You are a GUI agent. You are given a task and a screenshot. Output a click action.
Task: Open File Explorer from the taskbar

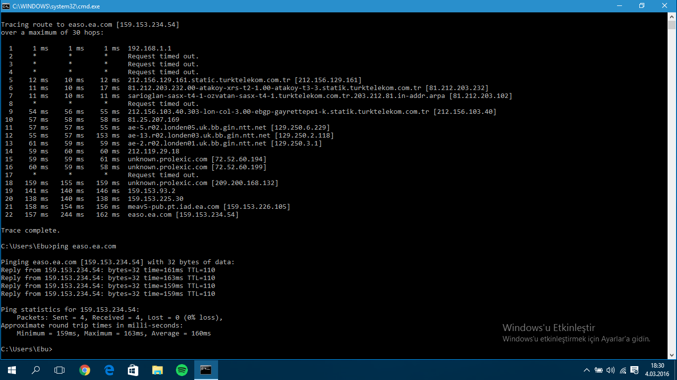tap(158, 370)
